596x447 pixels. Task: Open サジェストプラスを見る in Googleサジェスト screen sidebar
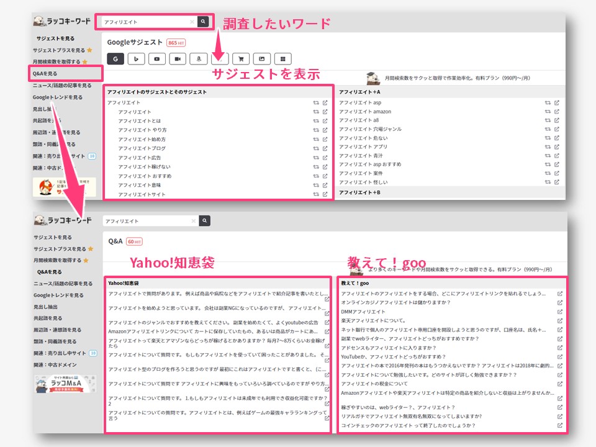click(x=59, y=50)
